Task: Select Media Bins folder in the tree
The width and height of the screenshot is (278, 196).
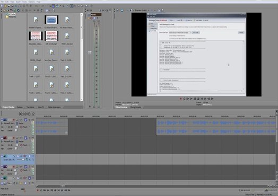Action: 12,17
